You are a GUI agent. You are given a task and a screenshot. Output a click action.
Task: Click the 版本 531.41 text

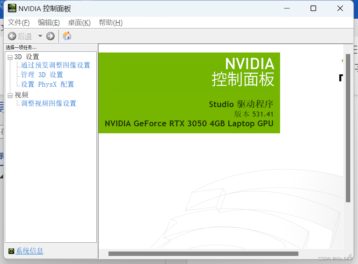click(x=254, y=114)
